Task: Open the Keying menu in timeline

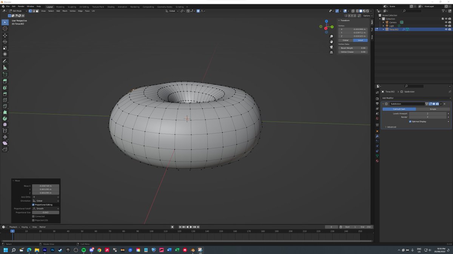Action: 25,227
